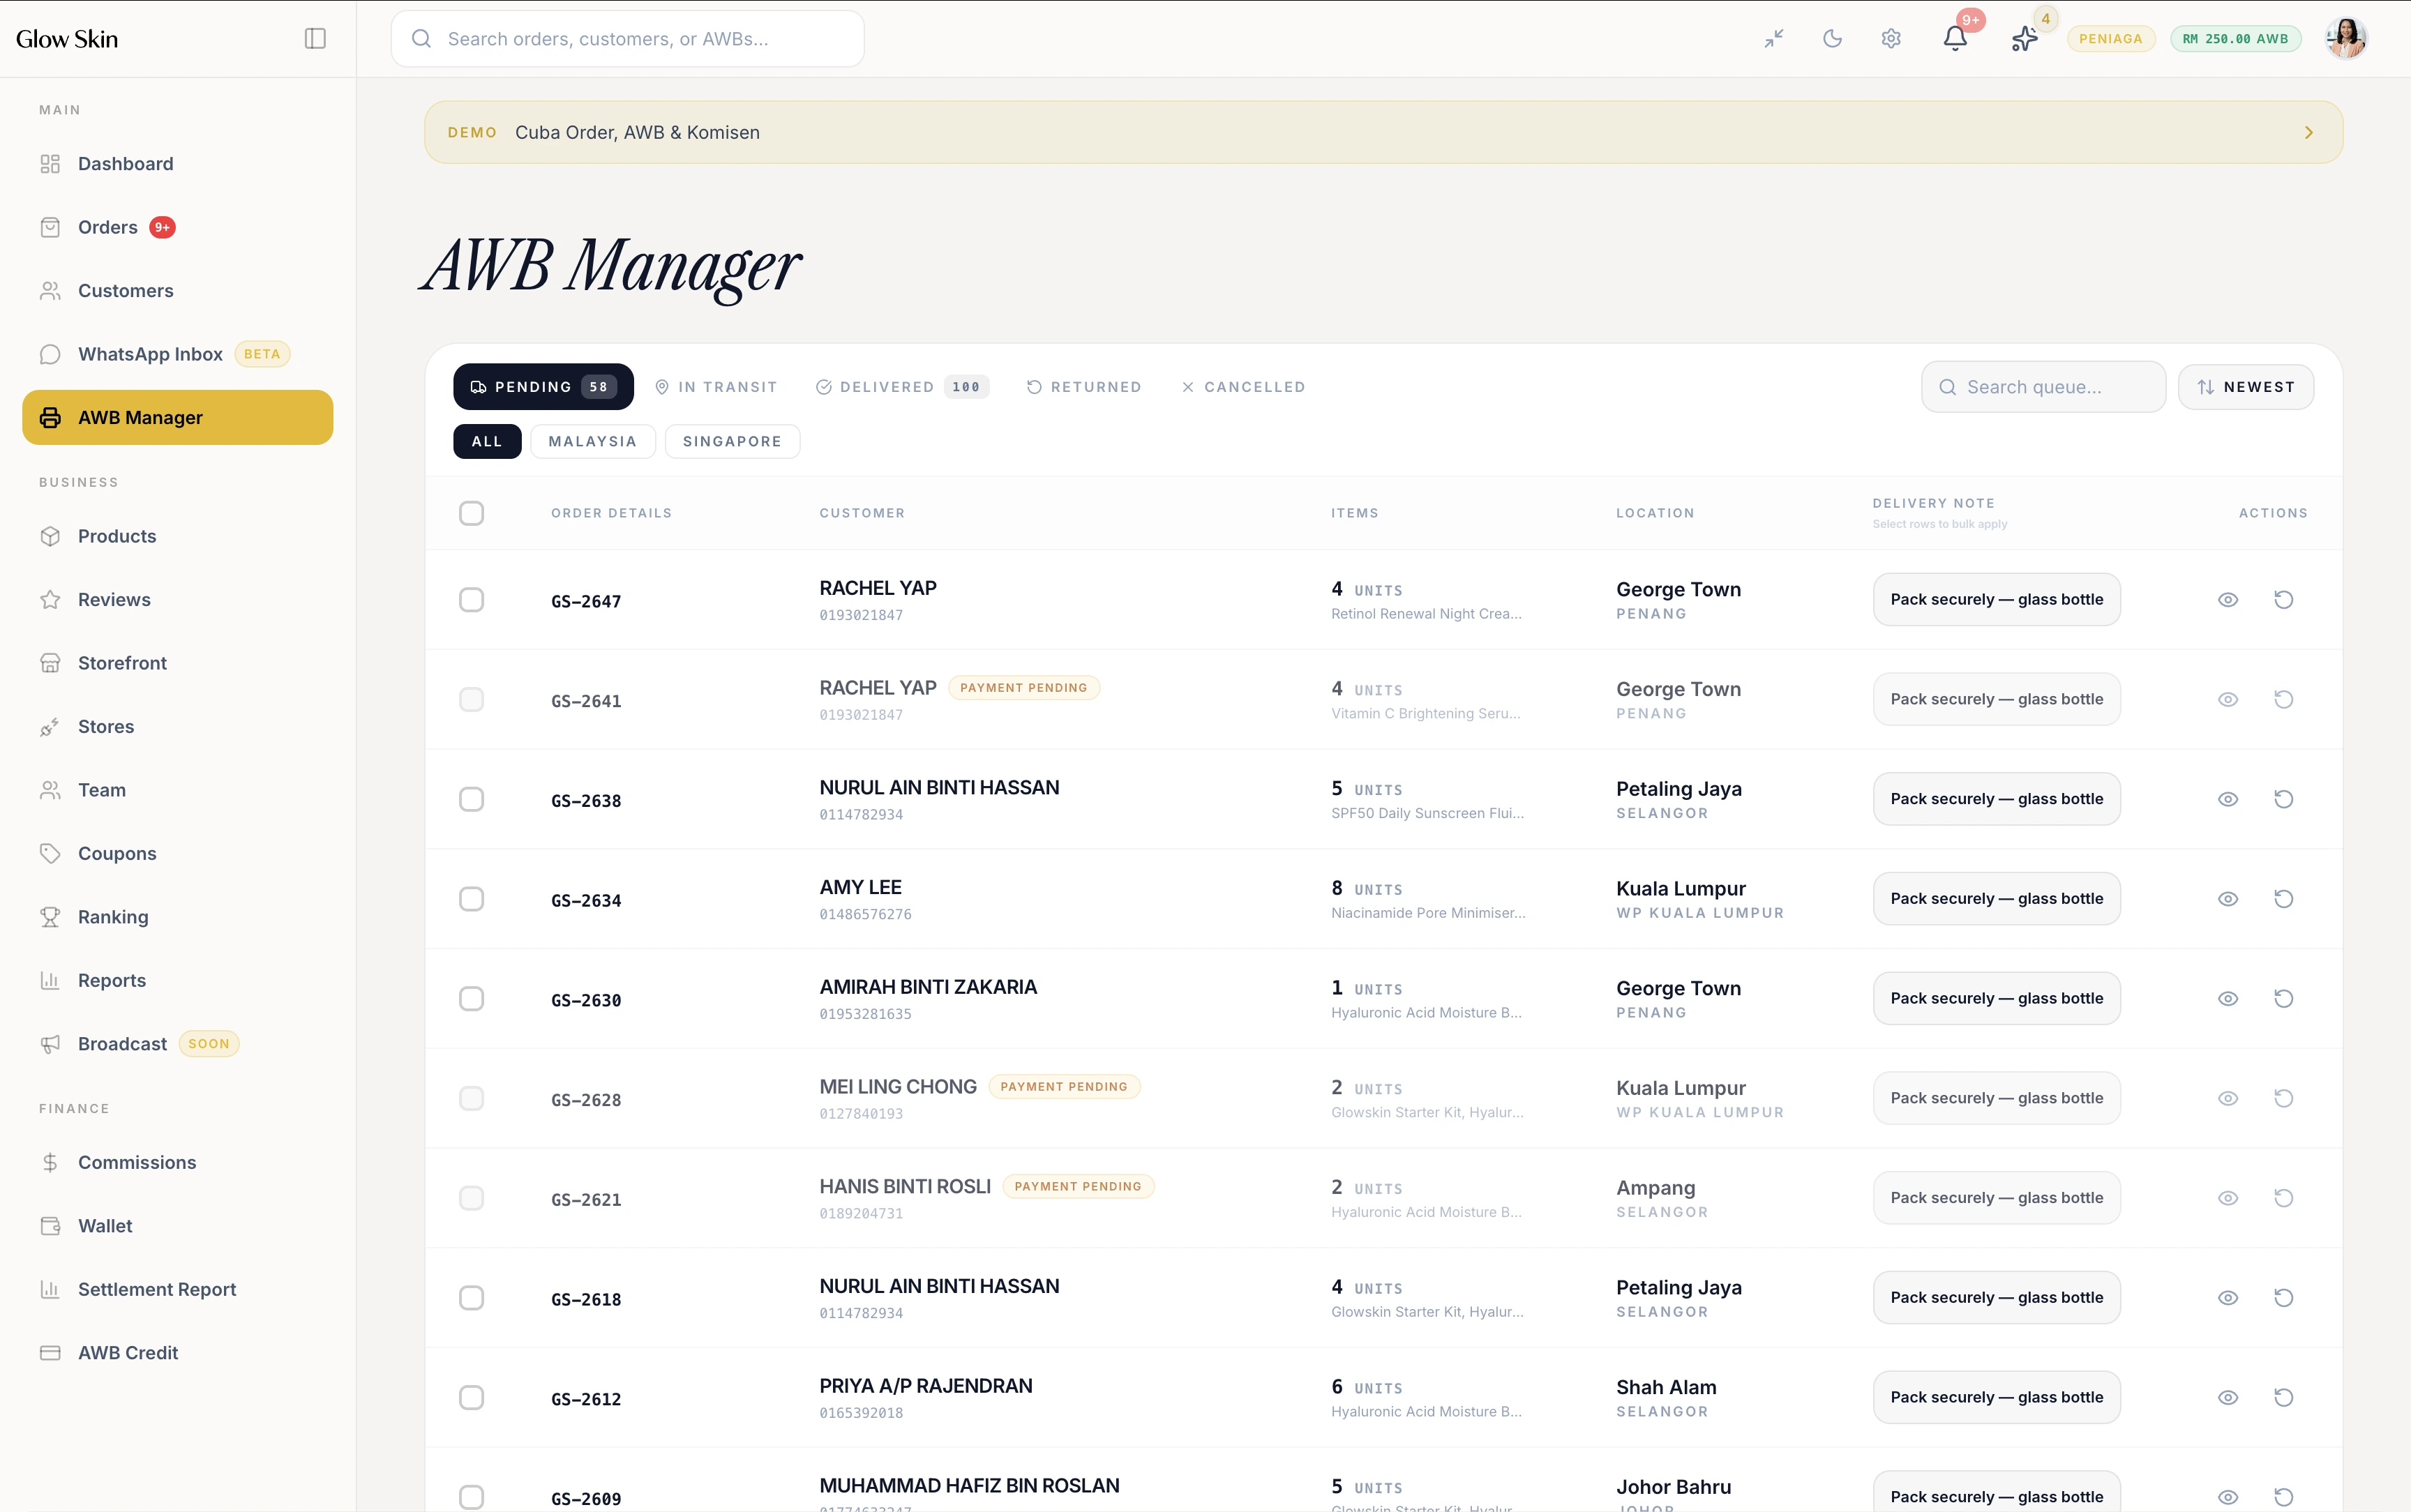Image resolution: width=2411 pixels, height=1512 pixels.
Task: Click the Glow Skin logo
Action: 67,39
